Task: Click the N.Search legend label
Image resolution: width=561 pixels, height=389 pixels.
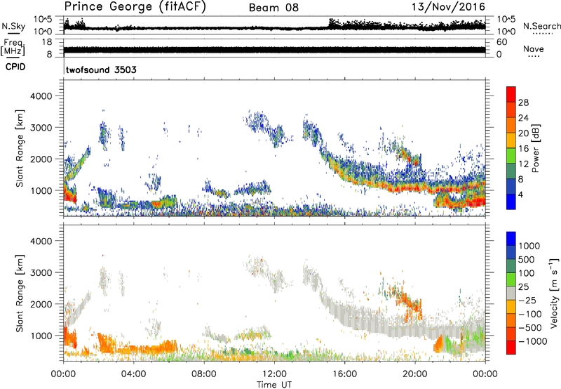Action: coord(541,26)
